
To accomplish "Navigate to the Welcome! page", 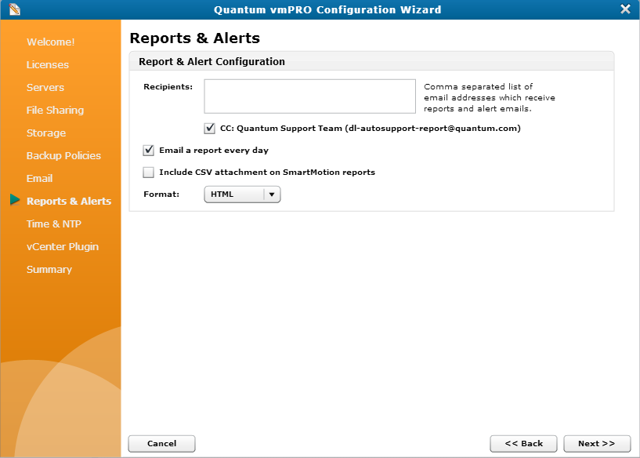I will coord(50,42).
